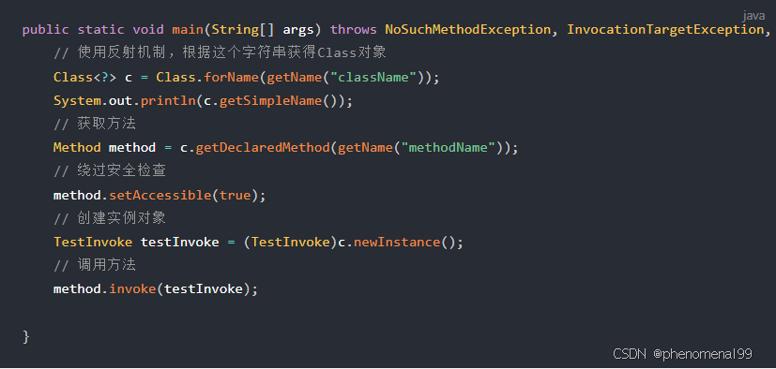Viewport: 776px width, 369px height.
Task: Click the comment '绕过安全检查'
Action: tap(110, 170)
